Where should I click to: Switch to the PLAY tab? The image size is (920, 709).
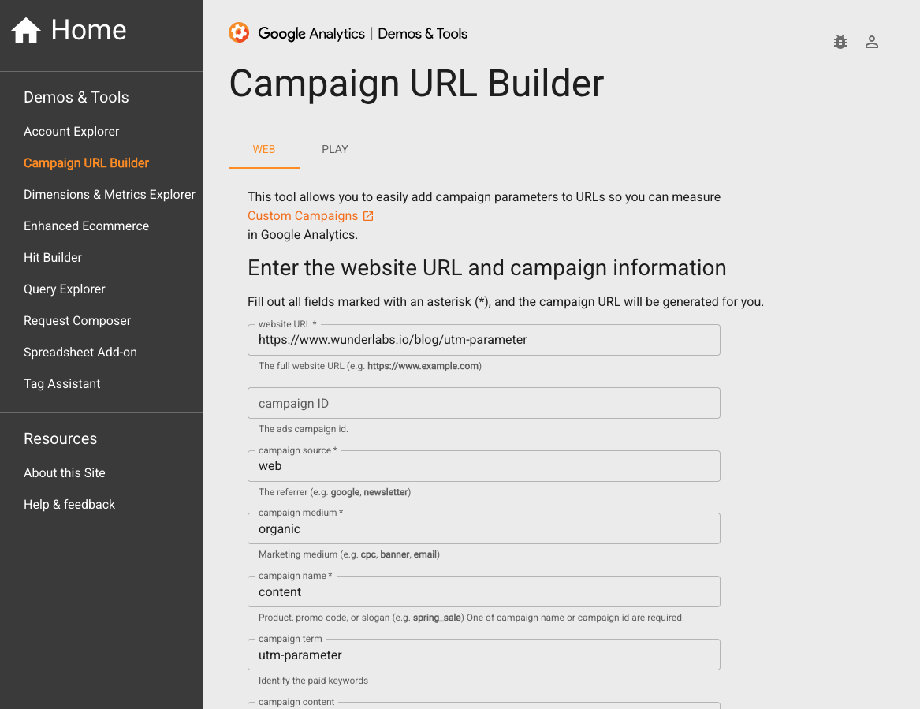[x=335, y=150]
